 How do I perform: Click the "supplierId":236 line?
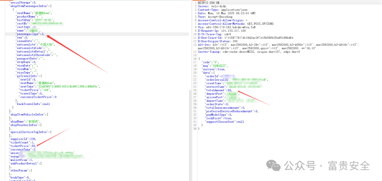point(22,139)
